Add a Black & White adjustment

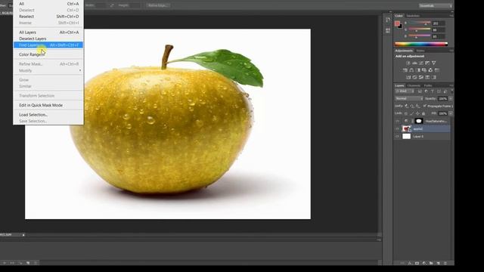coord(418,70)
